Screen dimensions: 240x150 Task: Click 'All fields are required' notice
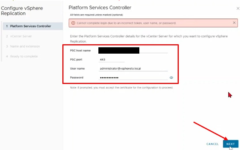(97, 15)
